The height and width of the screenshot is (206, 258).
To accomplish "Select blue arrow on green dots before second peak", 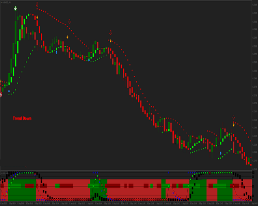I will coord(89,60).
